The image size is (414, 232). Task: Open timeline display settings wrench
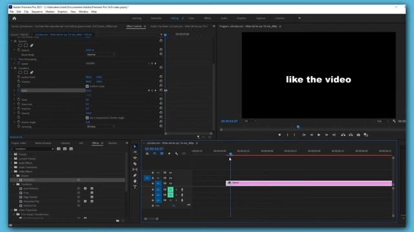click(177, 153)
